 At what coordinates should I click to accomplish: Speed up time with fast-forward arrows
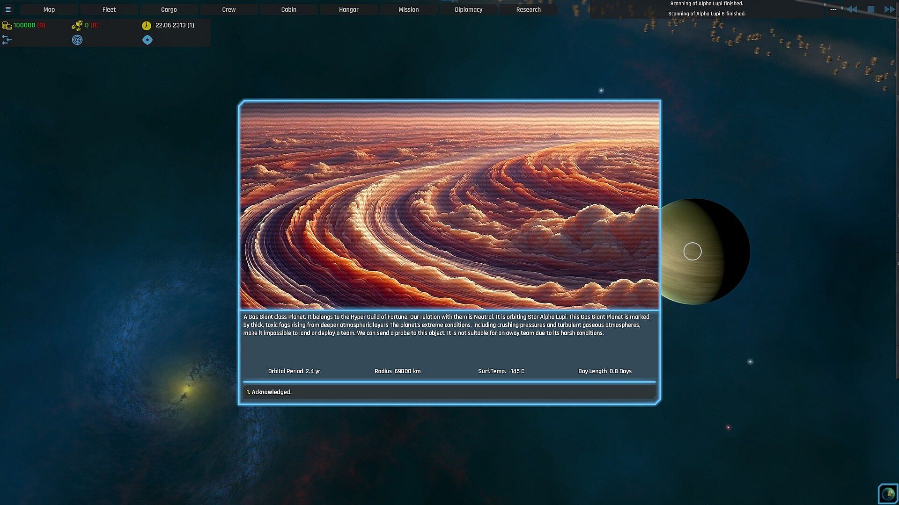pyautogui.click(x=889, y=9)
